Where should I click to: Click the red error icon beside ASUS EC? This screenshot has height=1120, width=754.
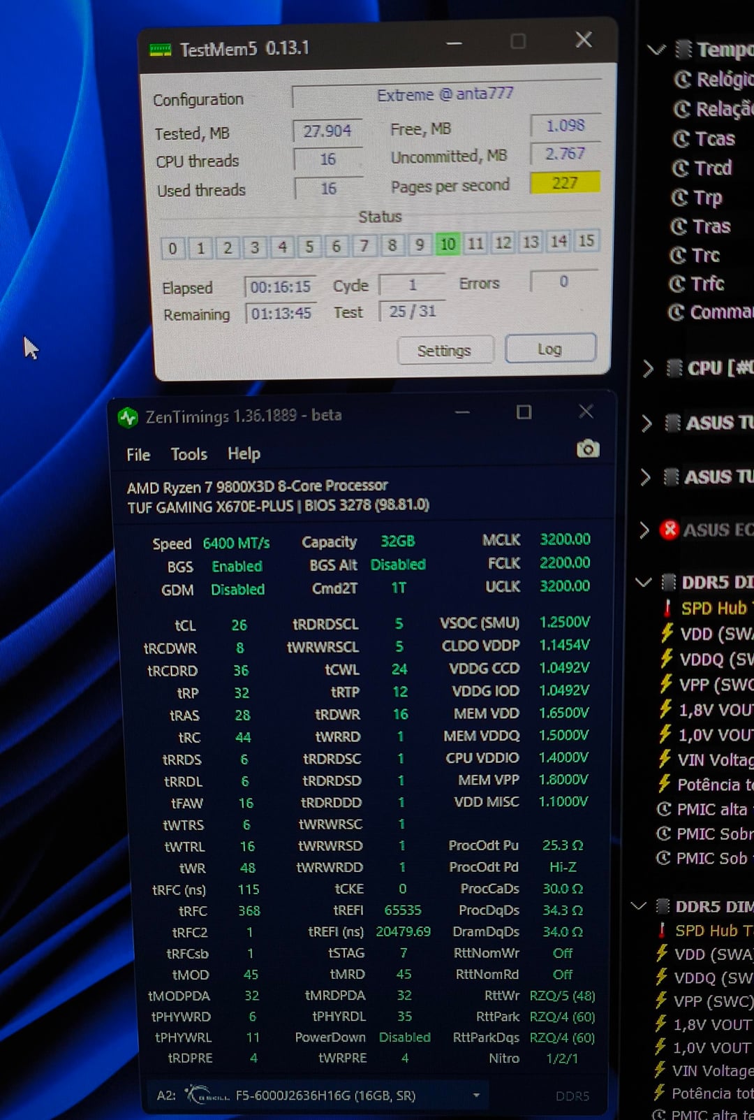coord(669,530)
